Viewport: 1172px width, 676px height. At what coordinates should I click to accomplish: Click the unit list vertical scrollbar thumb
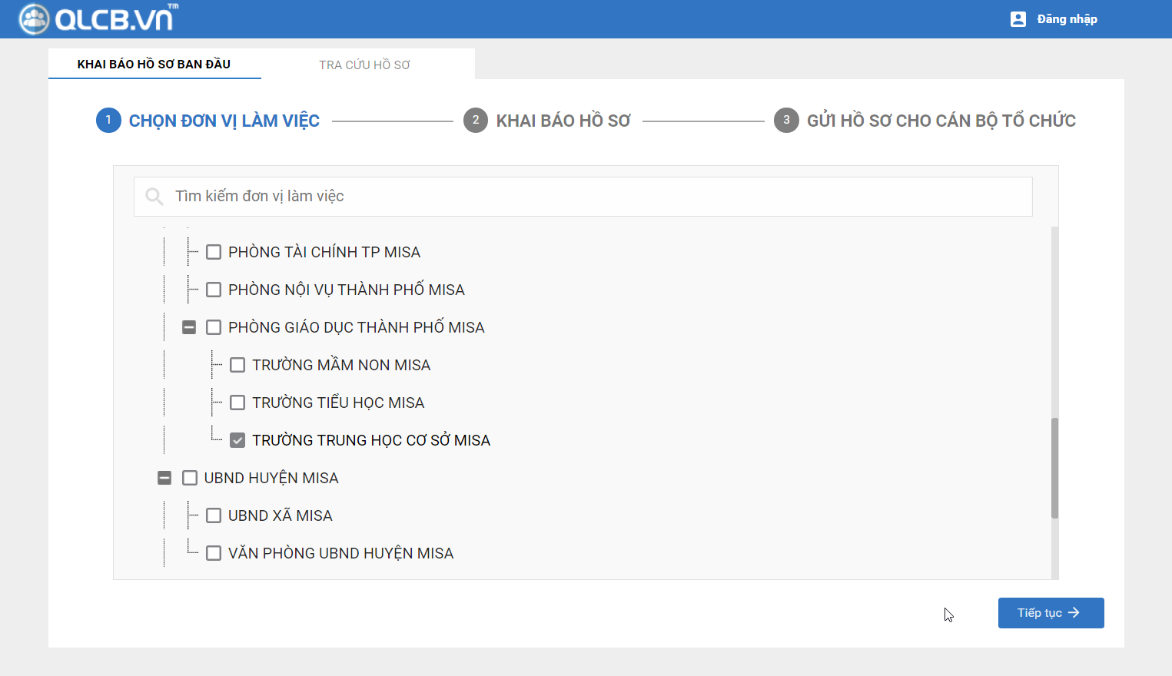click(x=1054, y=468)
